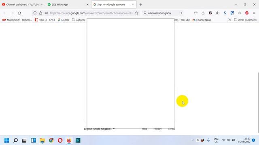
Task: Open the English (United Kingdom) language dropdown
Action: click(x=99, y=129)
